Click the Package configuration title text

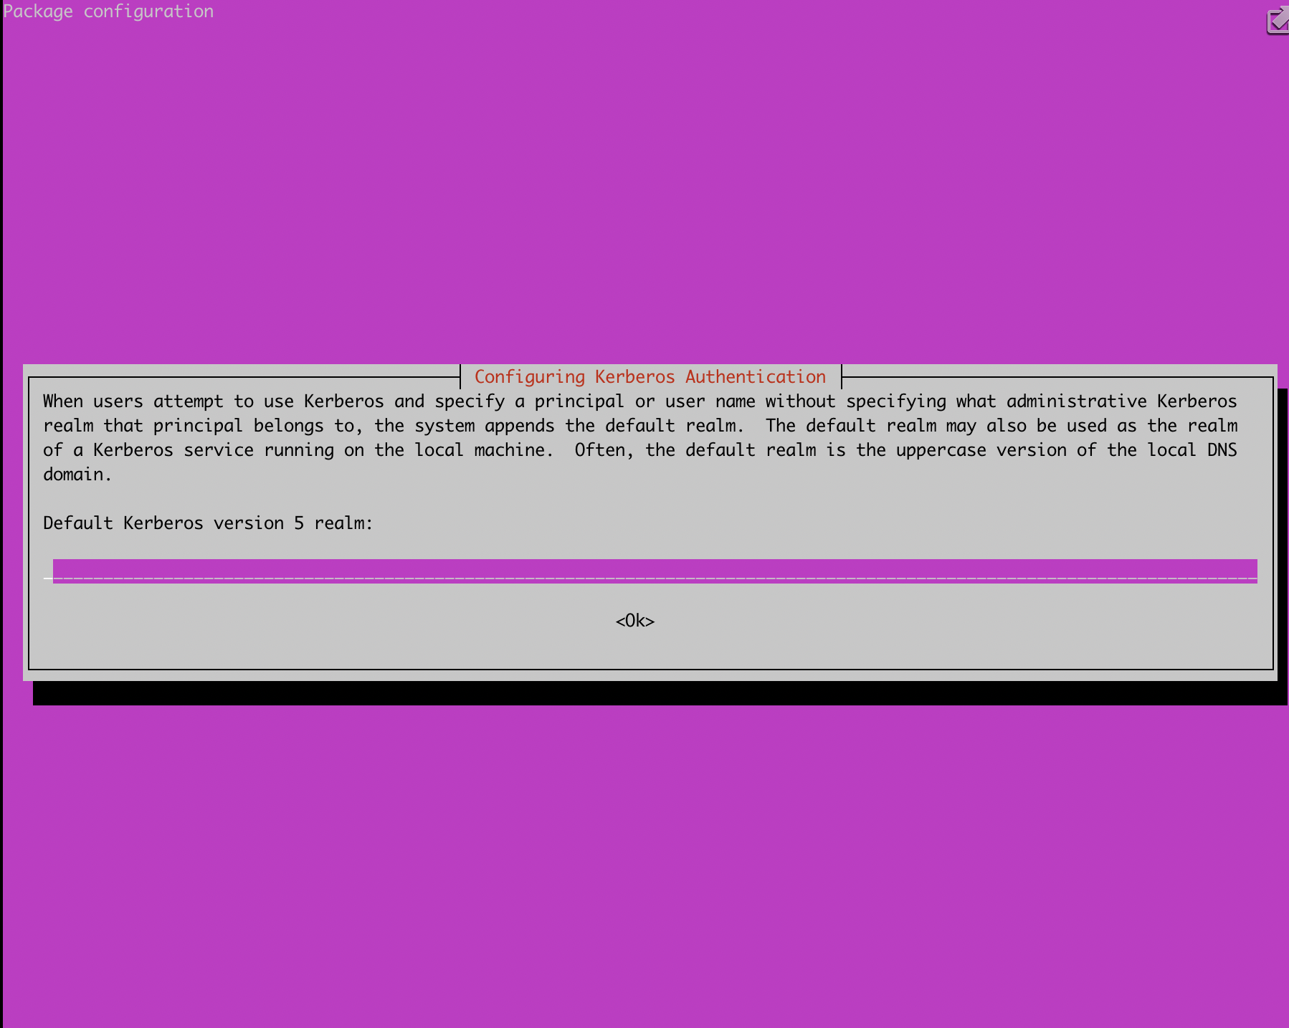pos(108,11)
